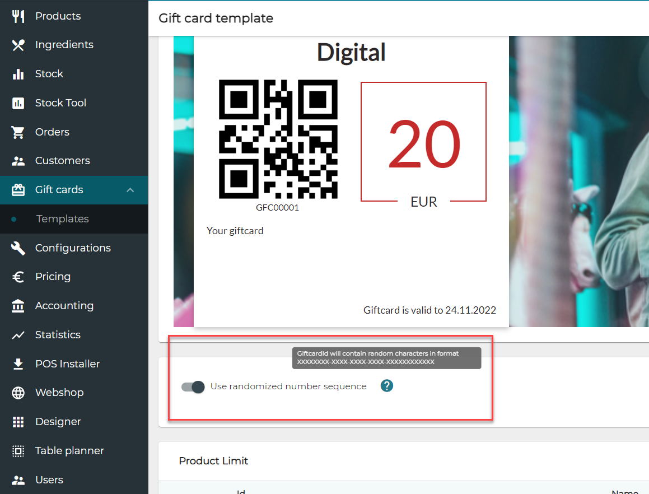Click the Stock Tool menu item

coord(60,103)
